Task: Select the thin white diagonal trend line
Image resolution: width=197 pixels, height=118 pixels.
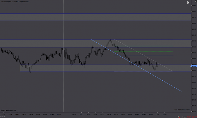Action: [x=144, y=55]
